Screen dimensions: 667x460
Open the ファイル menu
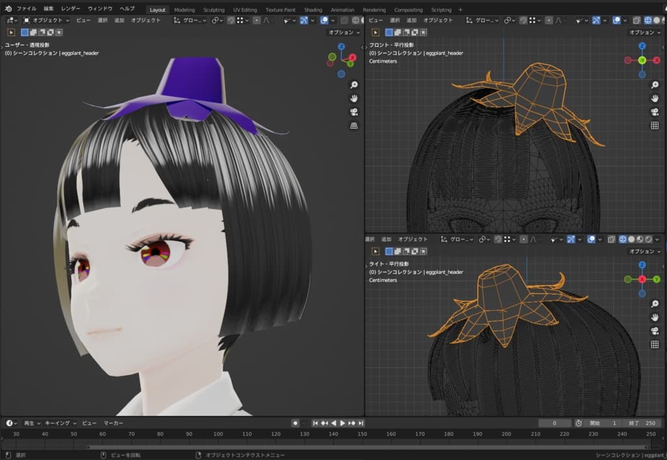(x=26, y=9)
